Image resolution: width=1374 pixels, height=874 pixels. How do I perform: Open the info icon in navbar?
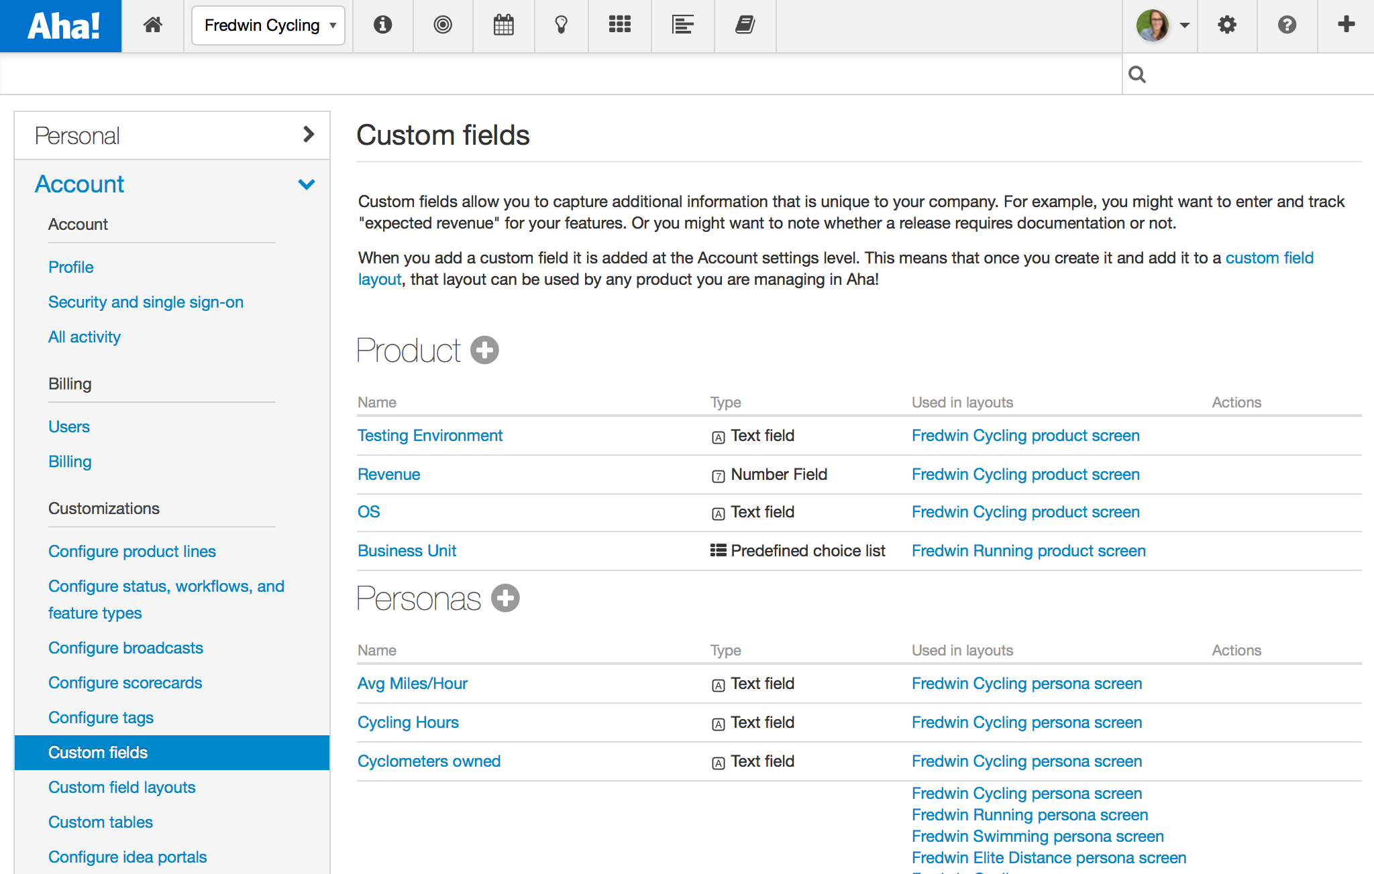[382, 25]
